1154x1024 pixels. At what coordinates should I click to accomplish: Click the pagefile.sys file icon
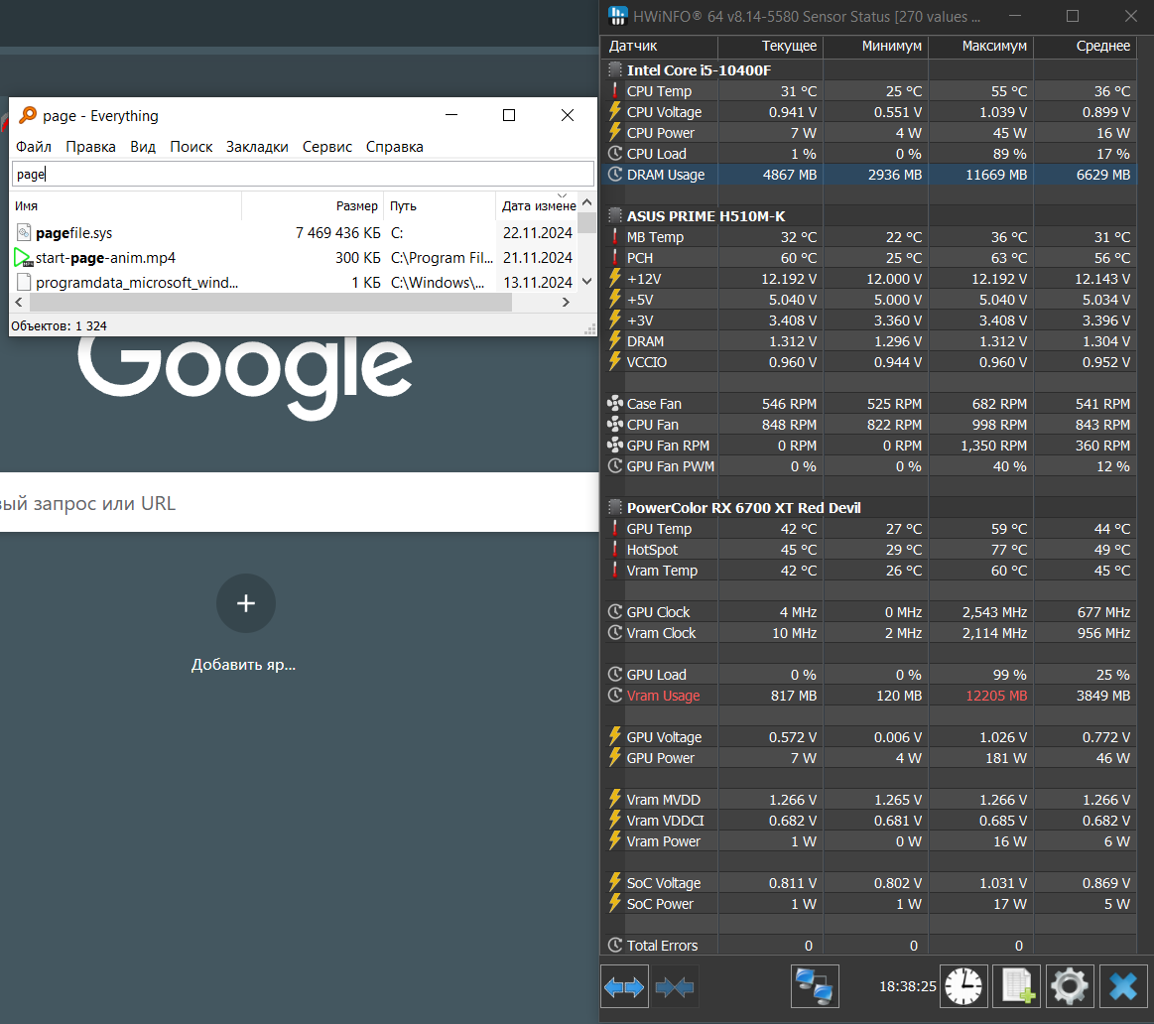(x=24, y=232)
